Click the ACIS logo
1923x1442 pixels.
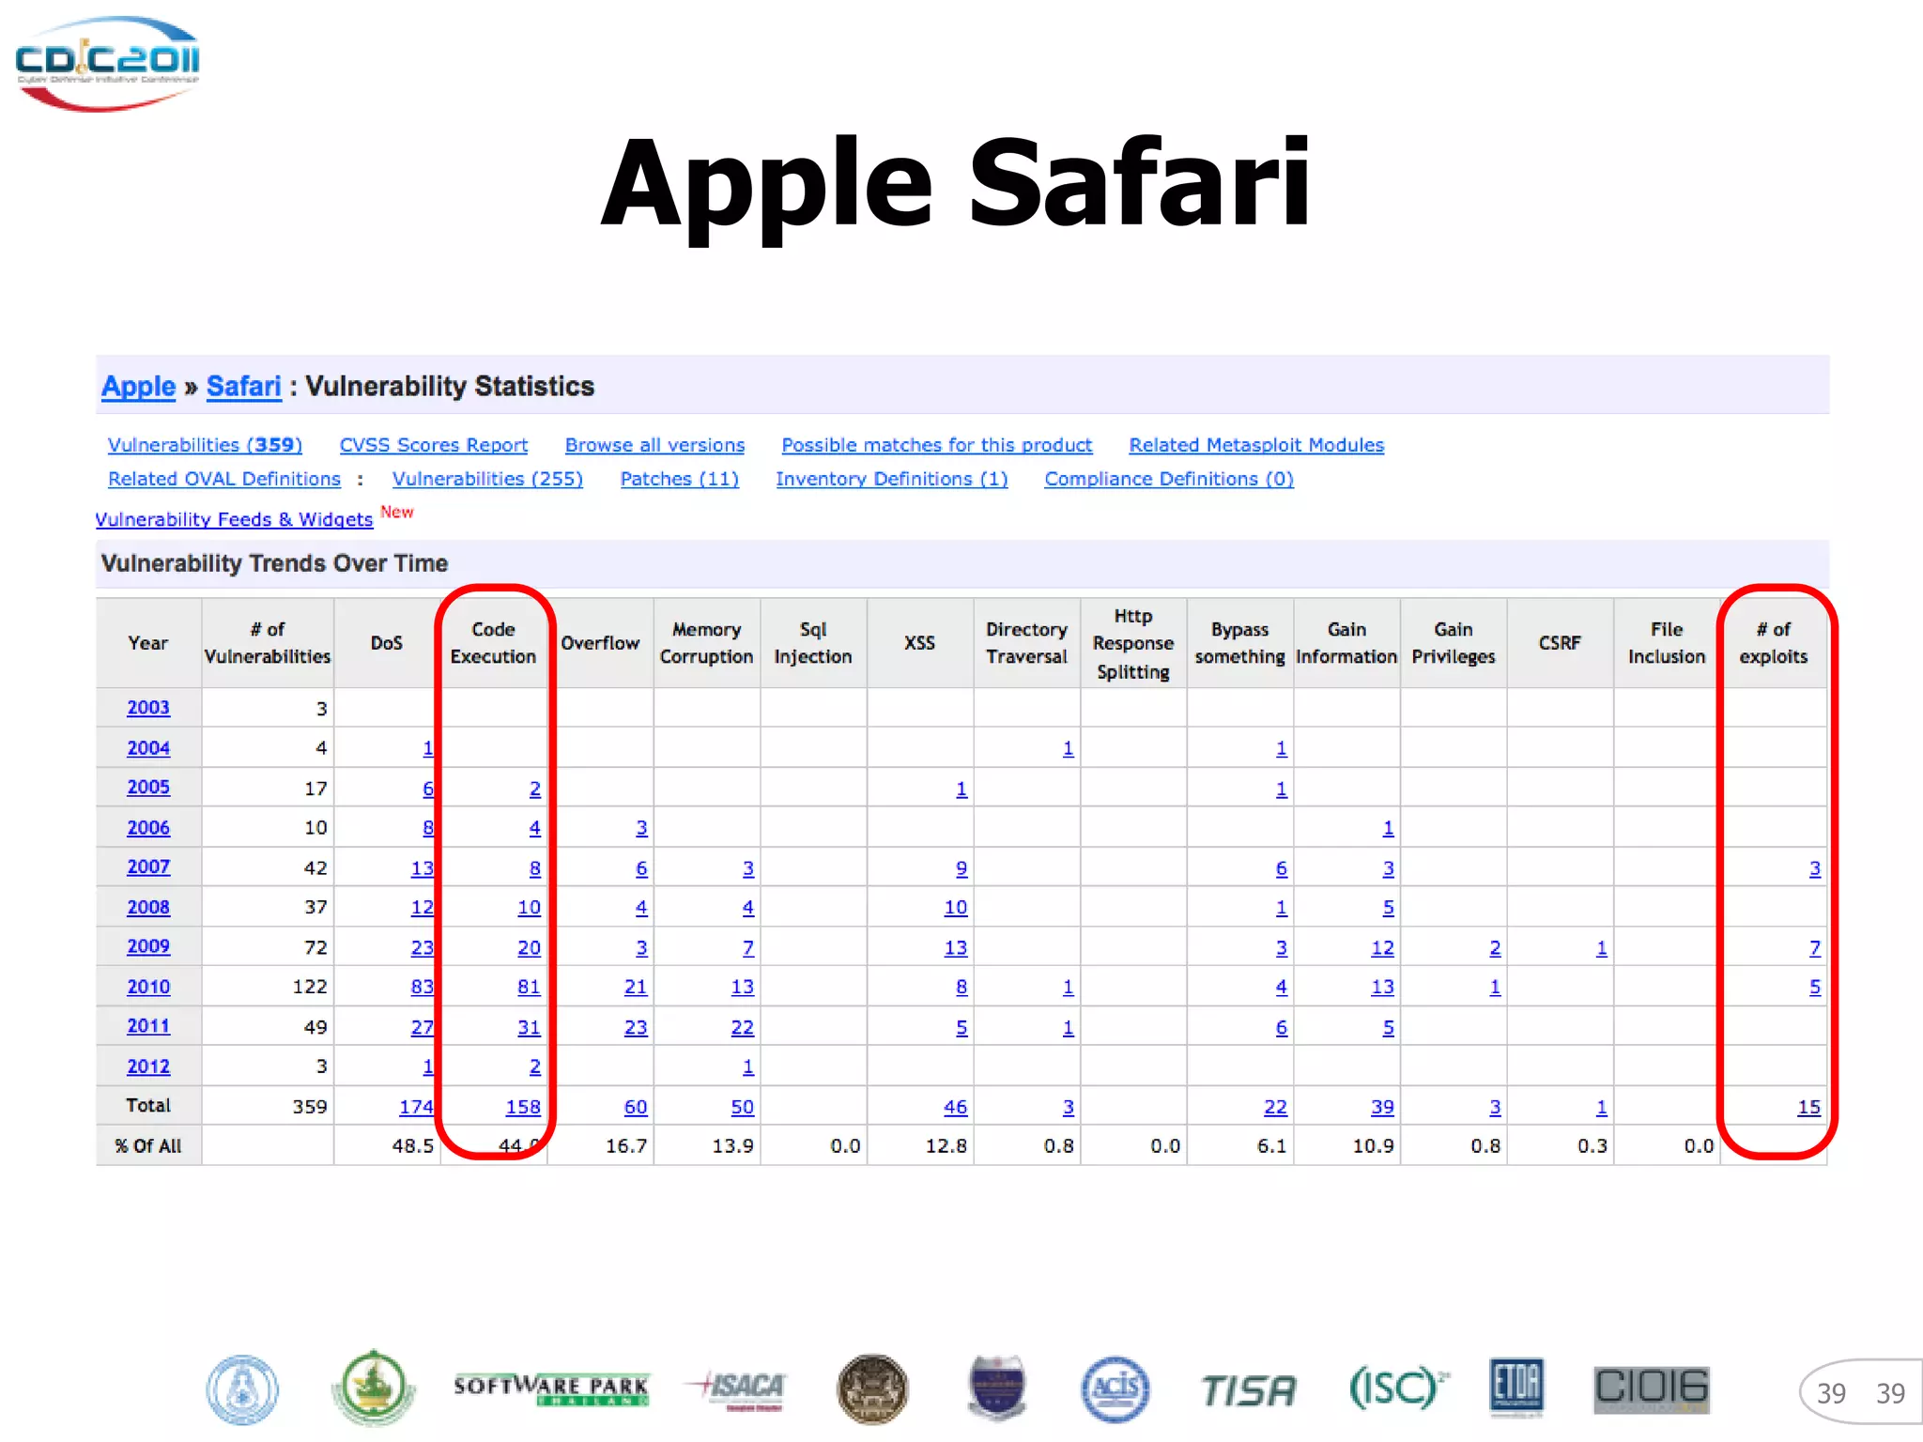click(x=1115, y=1389)
